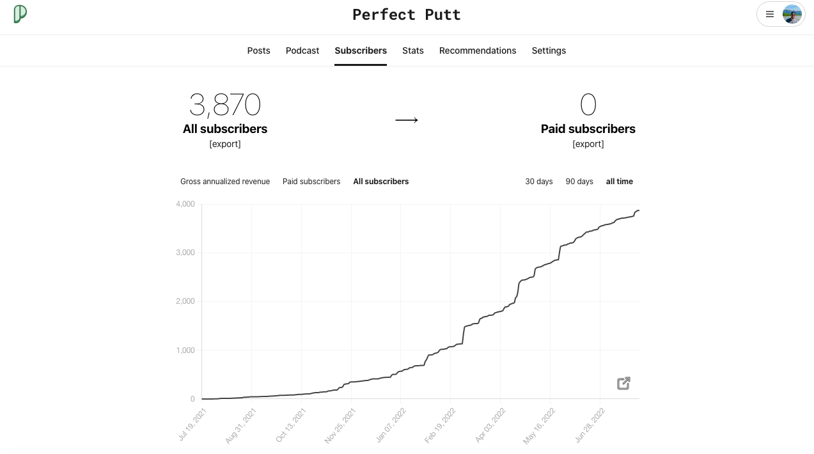Open the Recommendations tab
Screen dimensions: 814x454
pyautogui.click(x=478, y=51)
